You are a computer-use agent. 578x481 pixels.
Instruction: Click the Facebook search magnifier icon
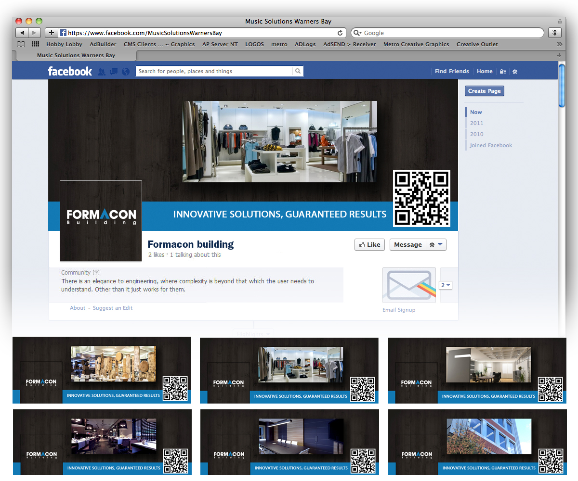tap(298, 71)
